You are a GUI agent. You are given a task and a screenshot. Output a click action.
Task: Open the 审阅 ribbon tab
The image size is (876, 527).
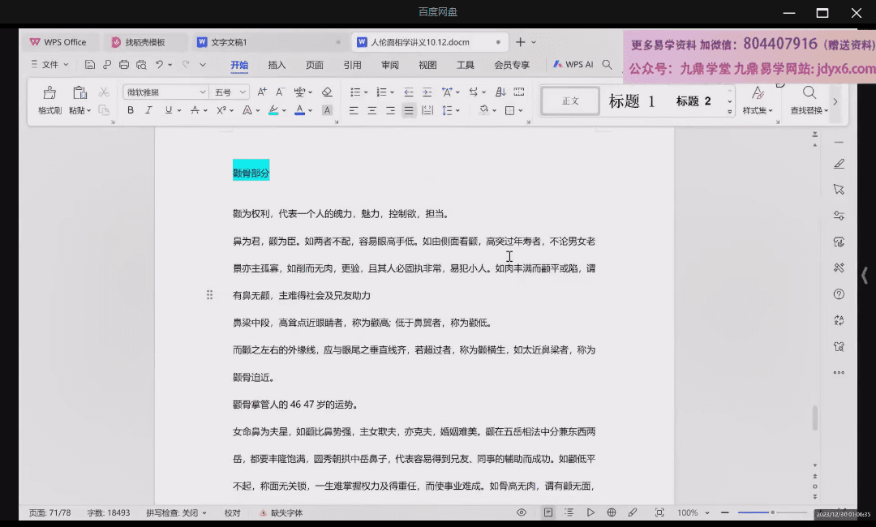(390, 65)
